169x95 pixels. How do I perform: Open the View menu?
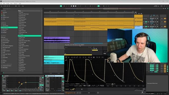click(x=11, y=3)
